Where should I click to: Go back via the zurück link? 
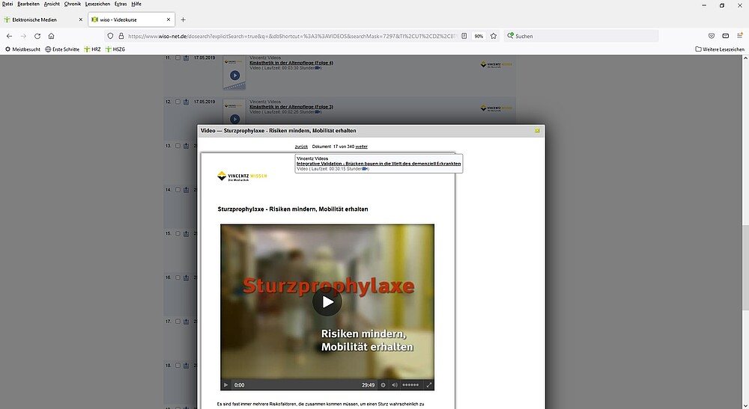(301, 147)
